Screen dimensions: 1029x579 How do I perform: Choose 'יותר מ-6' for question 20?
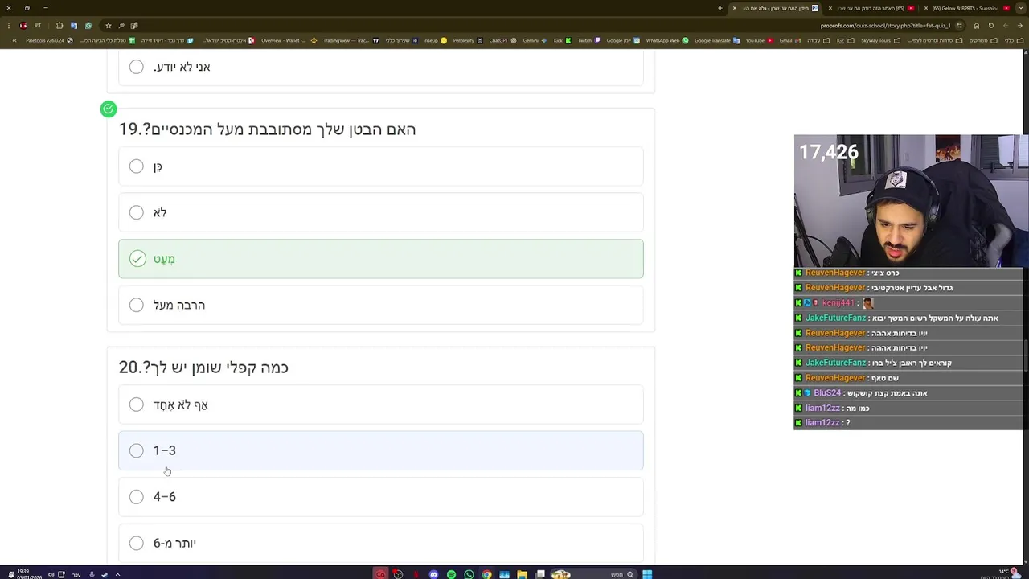380,543
